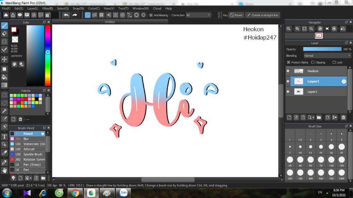Select the Airbrush brush
The width and height of the screenshot is (353, 198).
28,149
